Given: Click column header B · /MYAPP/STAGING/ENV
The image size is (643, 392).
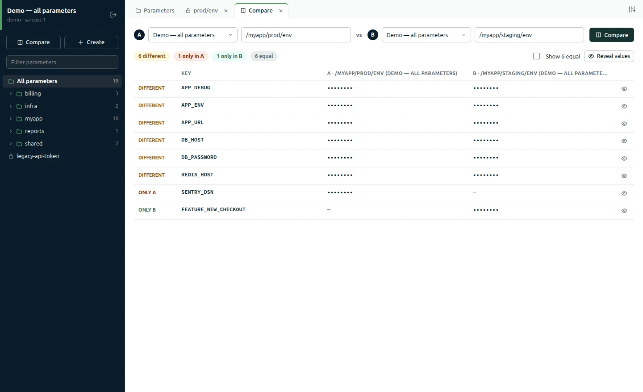Looking at the screenshot, I should (x=540, y=73).
